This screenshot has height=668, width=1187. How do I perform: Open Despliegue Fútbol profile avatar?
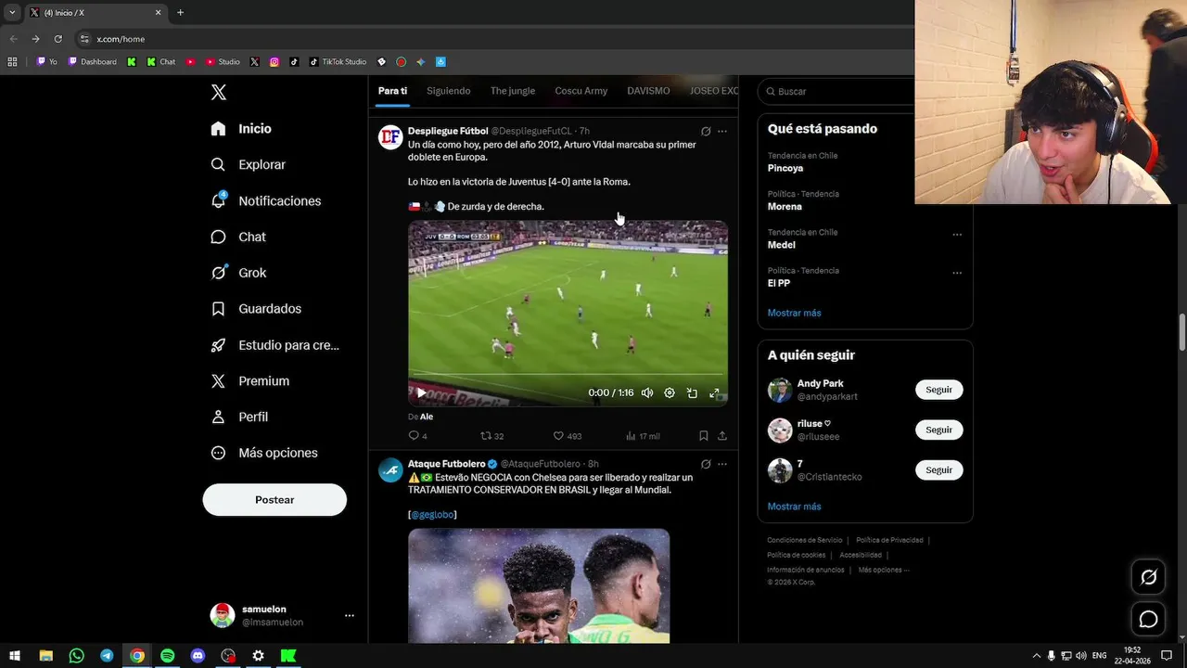(x=390, y=137)
